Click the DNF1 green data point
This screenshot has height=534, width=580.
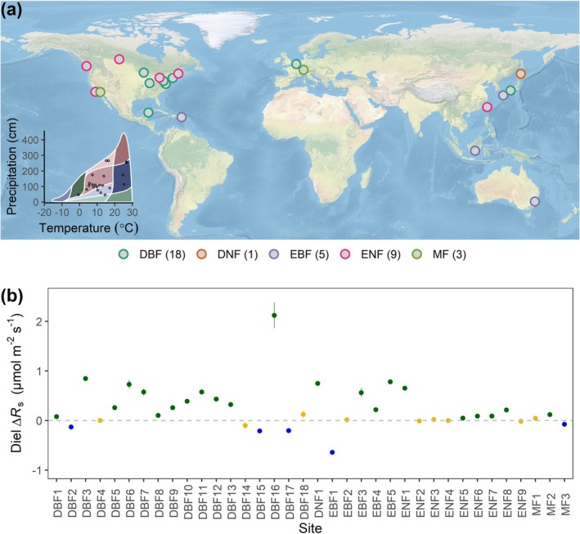pos(317,384)
